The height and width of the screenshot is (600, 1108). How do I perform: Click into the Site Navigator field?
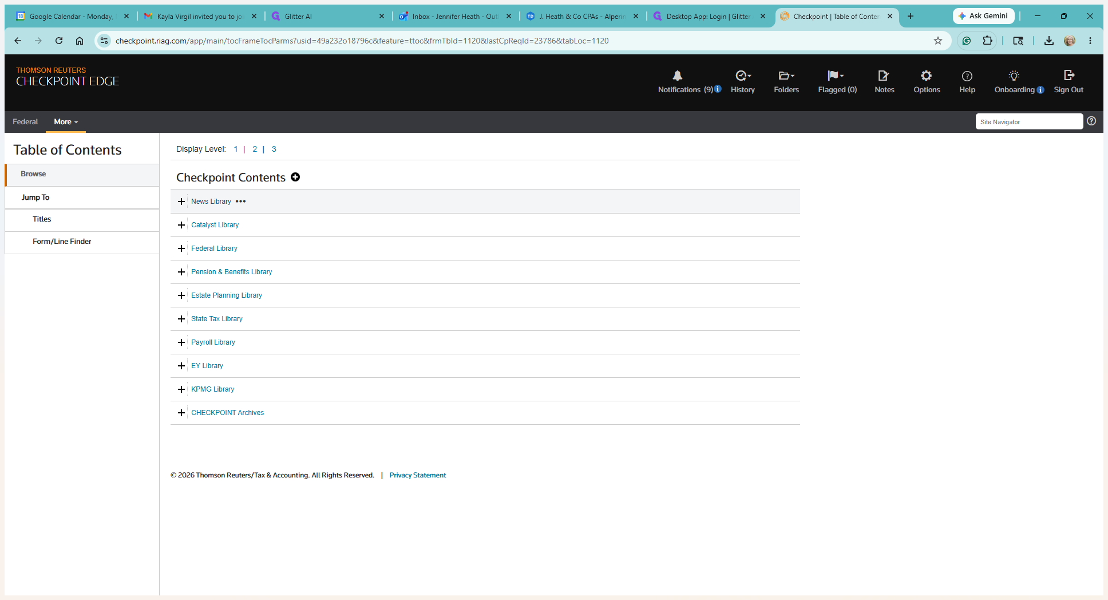pos(1029,121)
